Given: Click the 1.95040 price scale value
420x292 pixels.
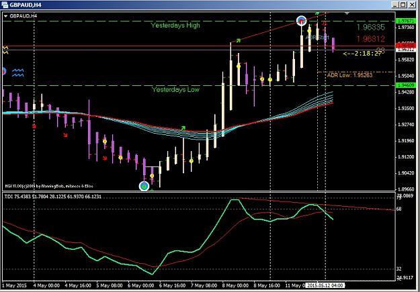Looking at the screenshot, I should (x=406, y=76).
